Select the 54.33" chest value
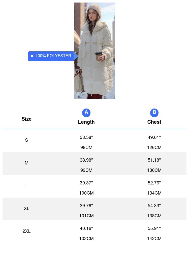 pyautogui.click(x=154, y=206)
